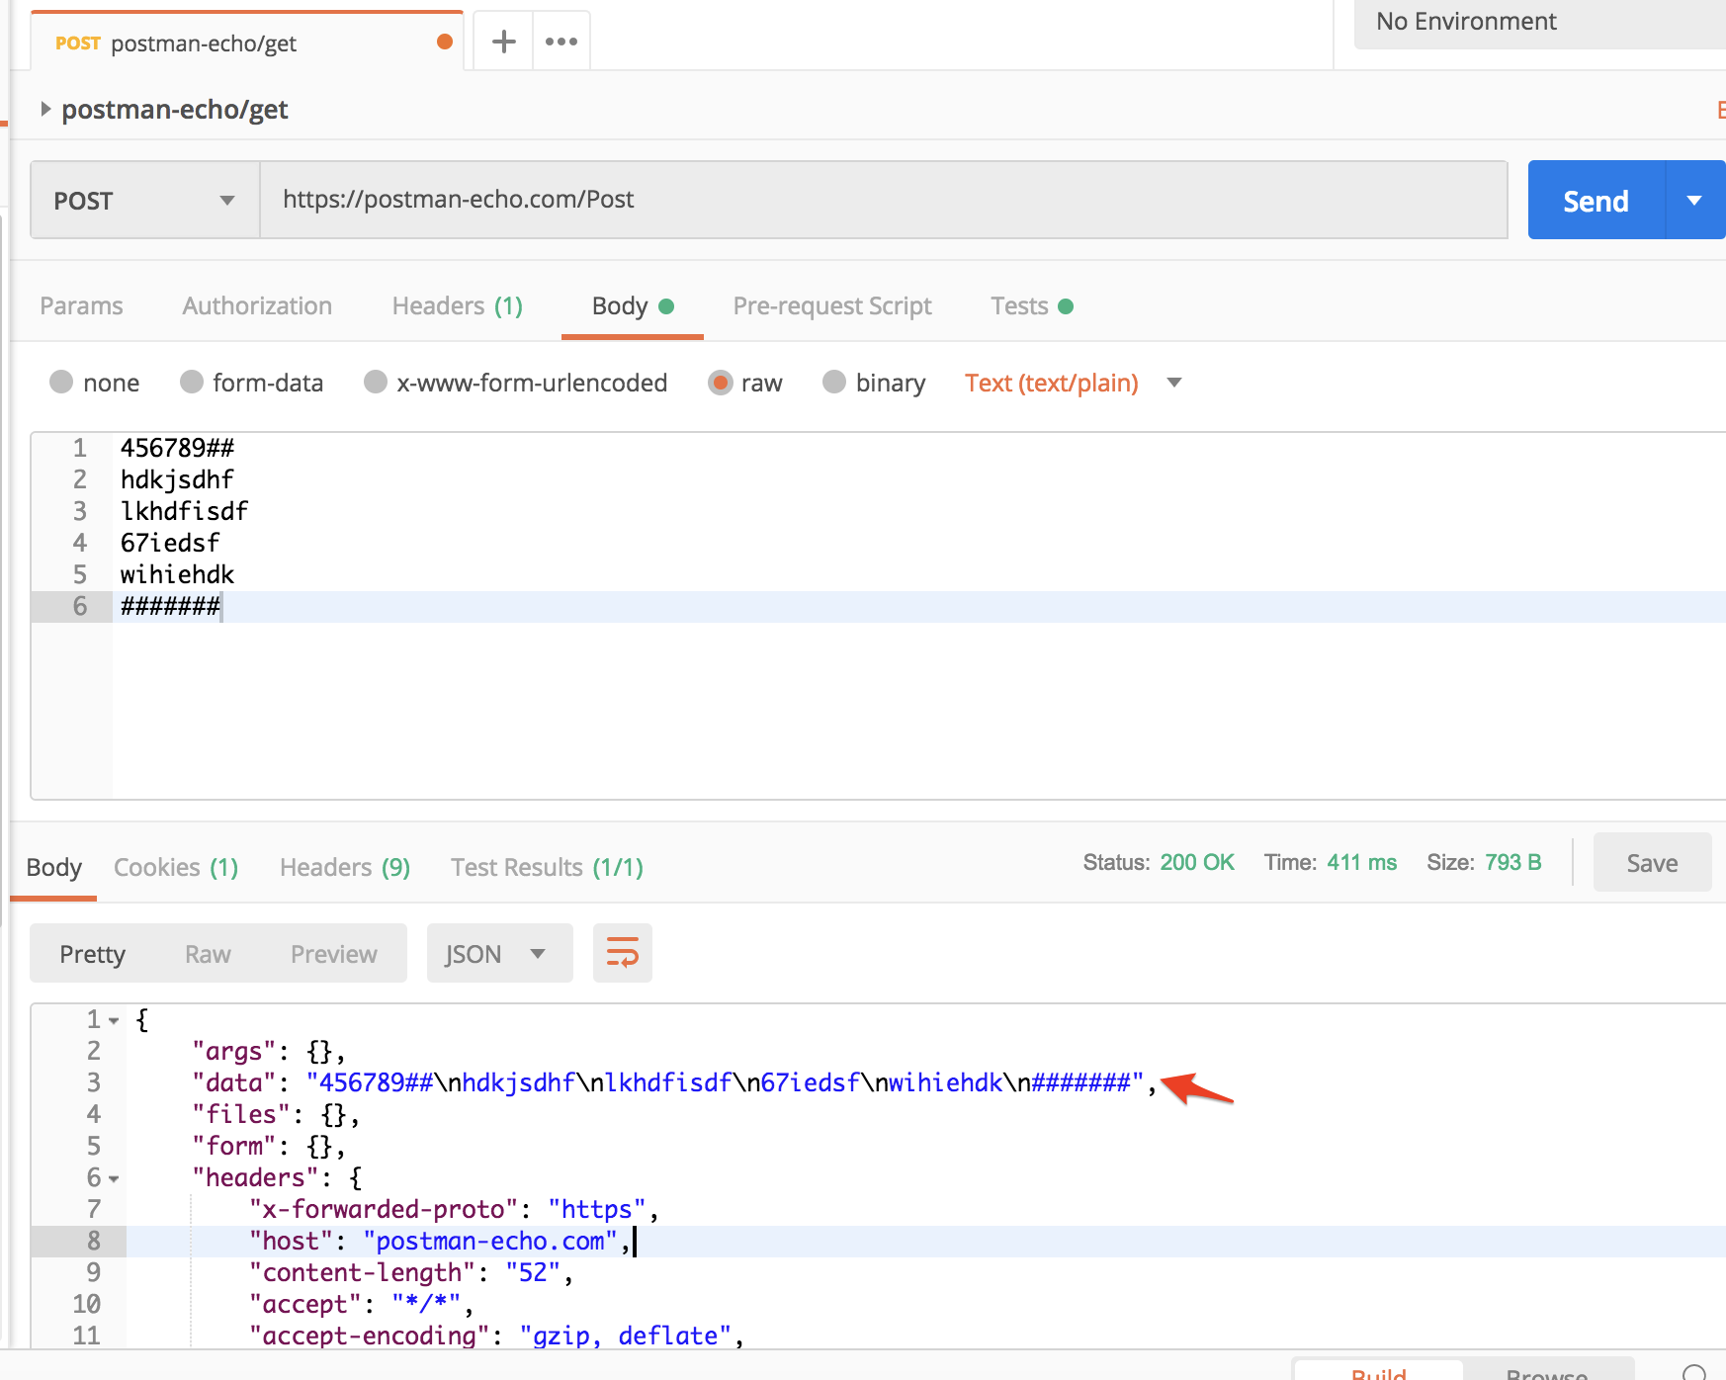Click the "data" key in response JSON

point(234,1082)
